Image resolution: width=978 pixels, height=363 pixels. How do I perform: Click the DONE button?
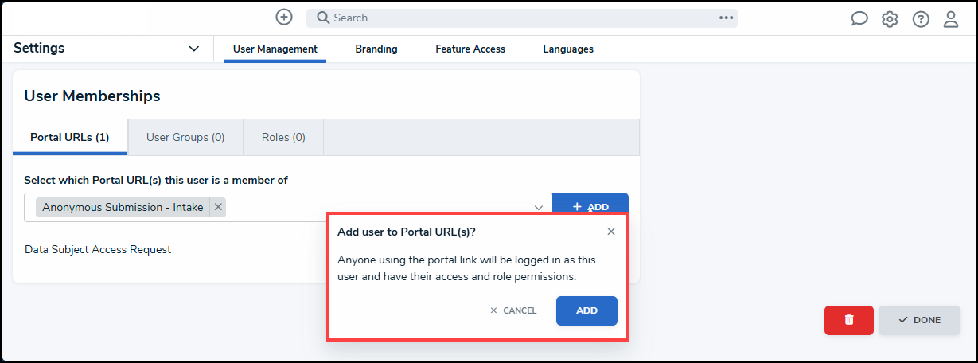(919, 320)
